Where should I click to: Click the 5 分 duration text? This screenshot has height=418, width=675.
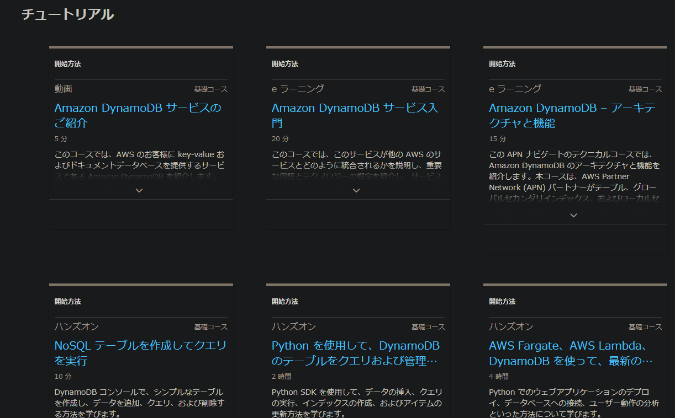[61, 139]
